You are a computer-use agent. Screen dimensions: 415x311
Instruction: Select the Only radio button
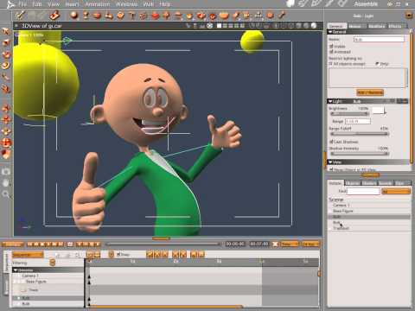click(377, 64)
